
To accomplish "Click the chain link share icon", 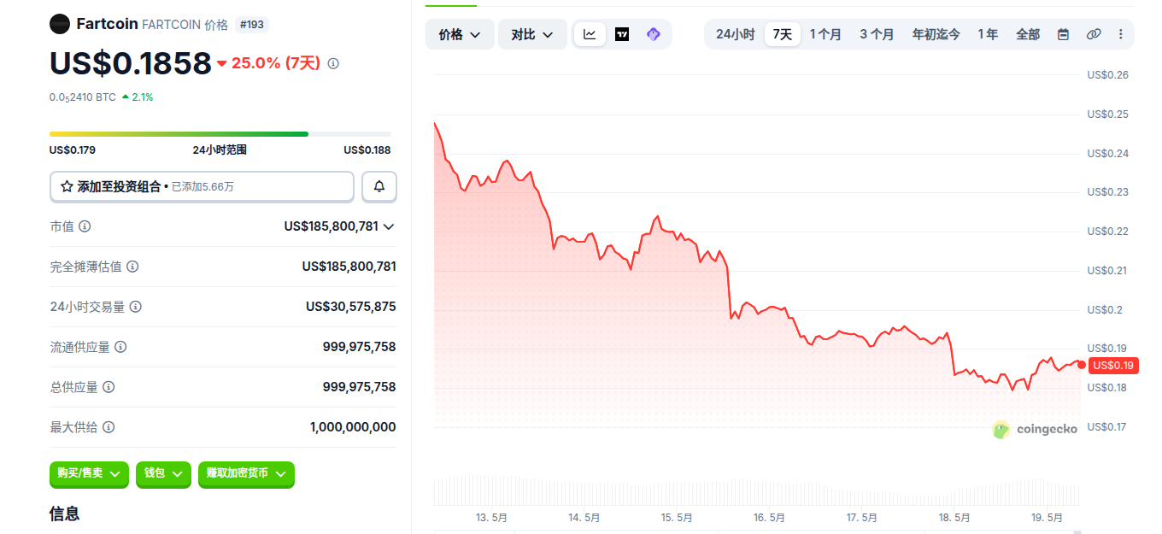I will coord(1094,34).
